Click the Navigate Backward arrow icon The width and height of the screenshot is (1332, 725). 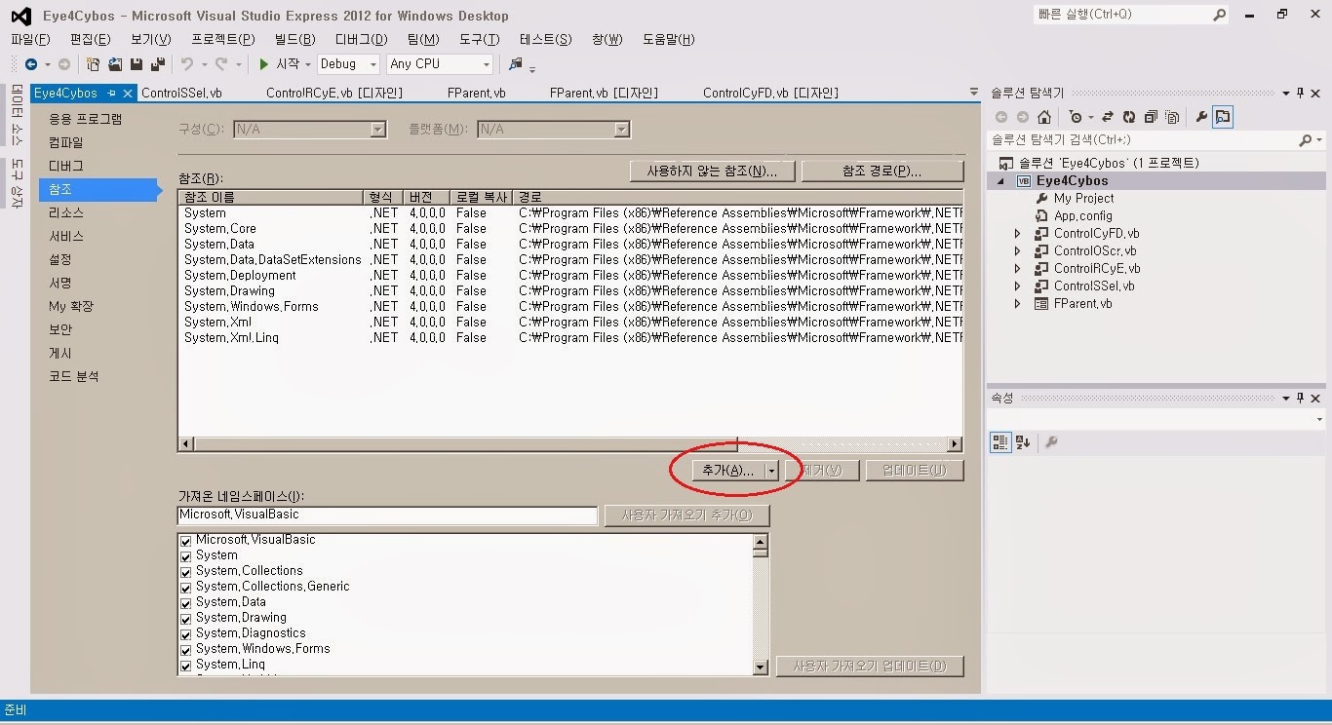[x=30, y=63]
